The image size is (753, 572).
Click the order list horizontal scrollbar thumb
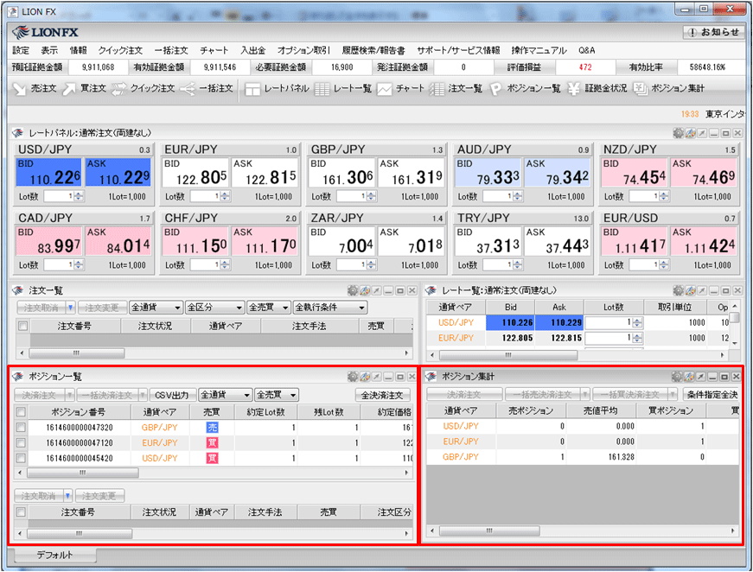(76, 353)
